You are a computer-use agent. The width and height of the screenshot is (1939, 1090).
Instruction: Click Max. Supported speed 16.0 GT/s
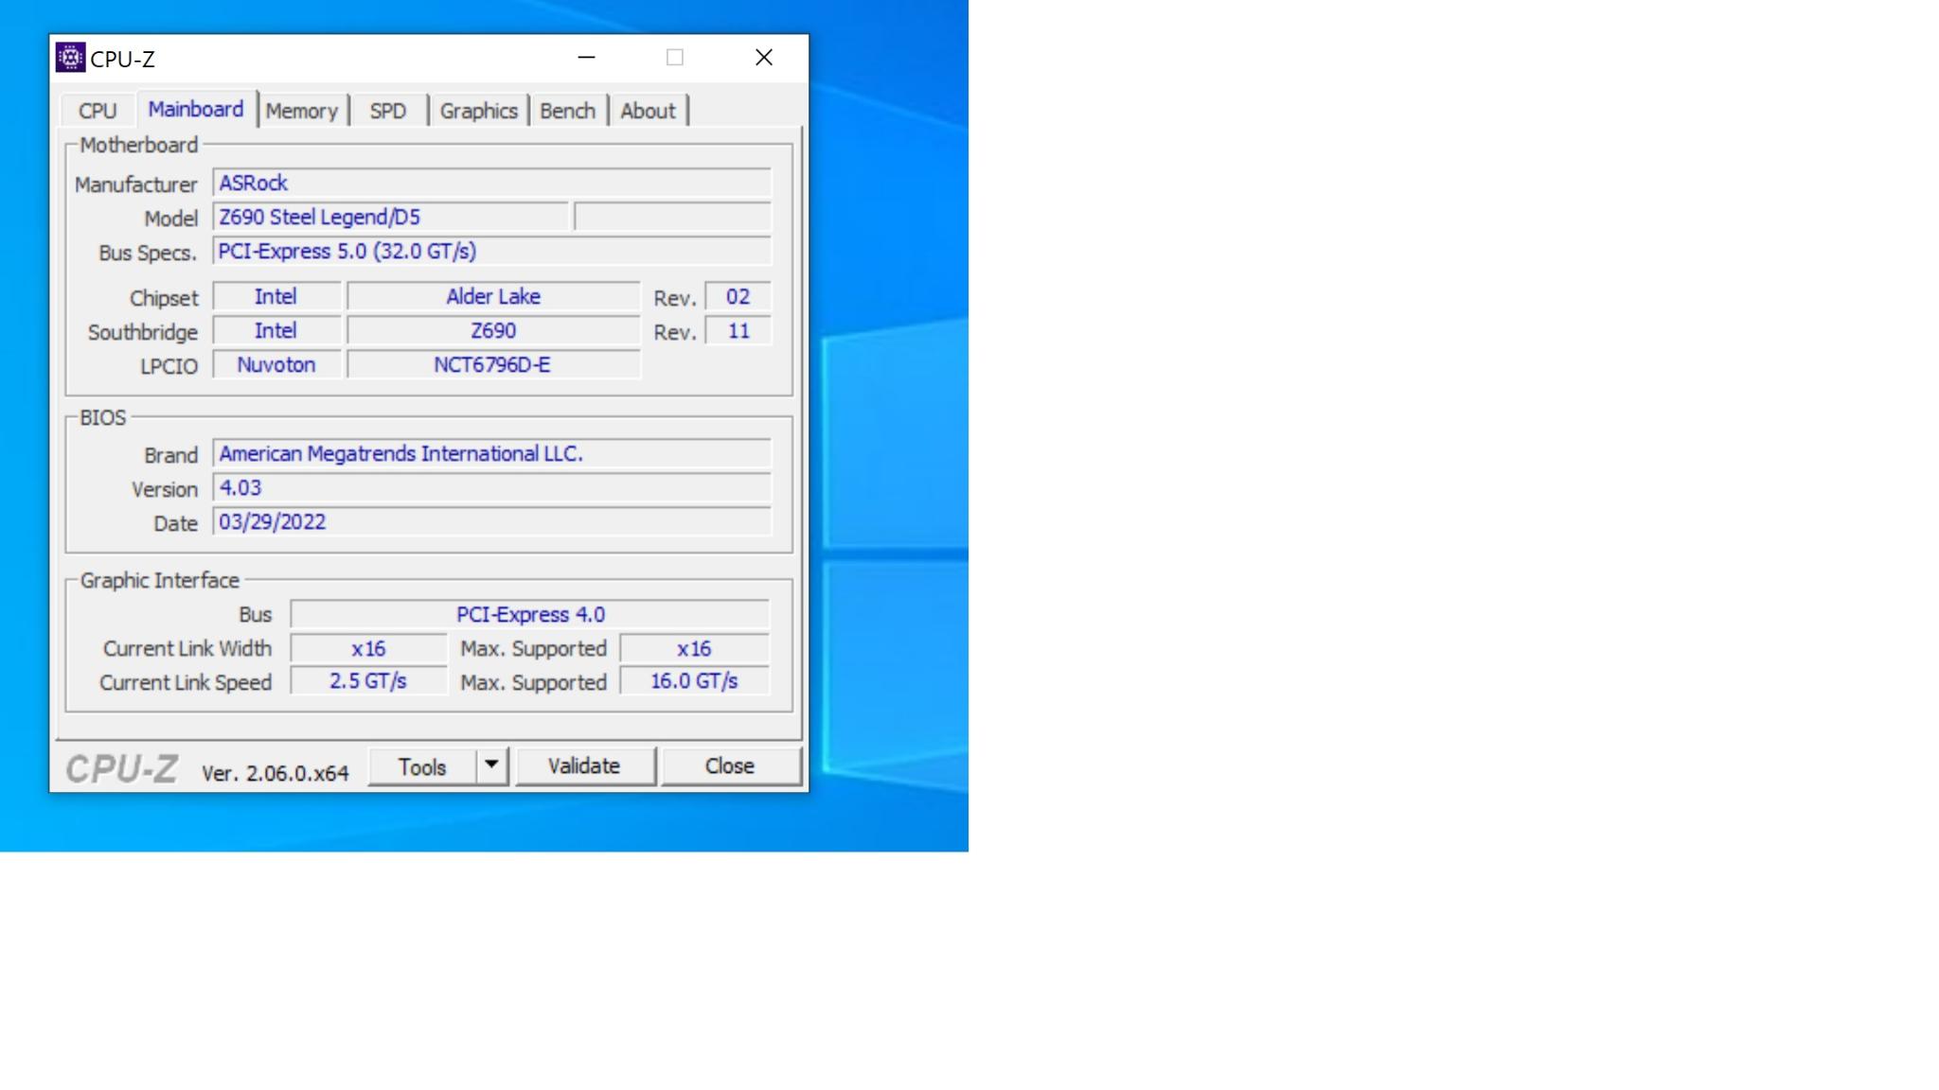[x=694, y=680]
